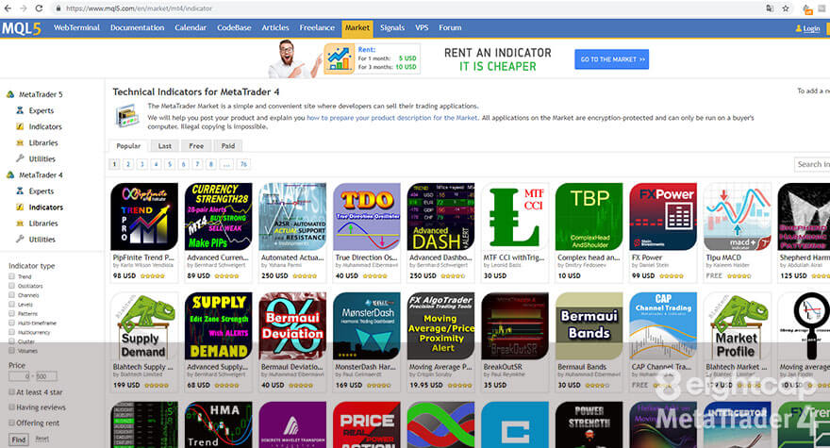Click GO TO THE MARKET button
The height and width of the screenshot is (448, 830).
[611, 59]
